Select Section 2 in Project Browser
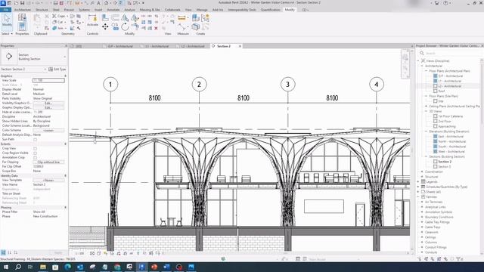Viewport: 484px width, 272px height. 445,162
